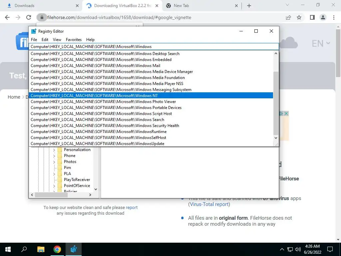Select WindowsUpdate suggestion
Screen dimensions: 341x256
tap(151, 144)
